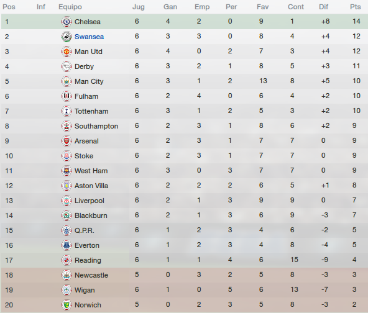Click the Chelsea club badge icon
This screenshot has height=313, width=368.
[x=67, y=22]
